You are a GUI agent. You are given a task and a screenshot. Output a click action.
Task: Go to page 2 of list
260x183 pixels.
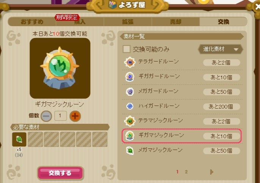(186, 172)
